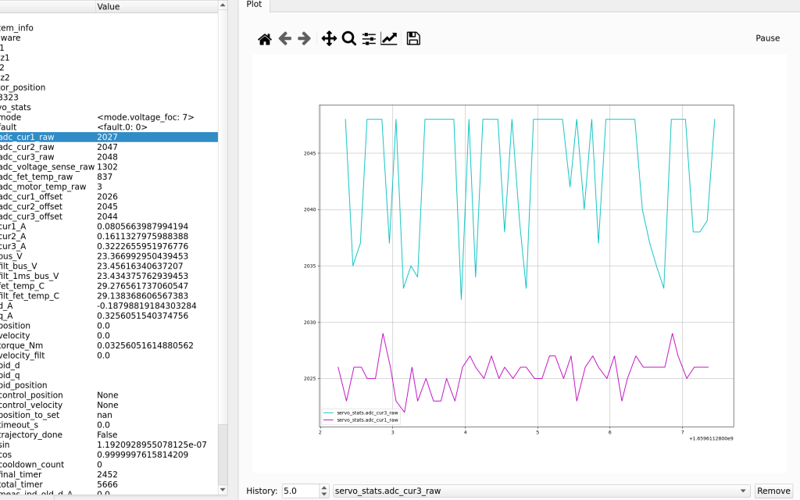Image resolution: width=800 pixels, height=500 pixels.
Task: Reset plot view with Home icon
Action: click(265, 39)
